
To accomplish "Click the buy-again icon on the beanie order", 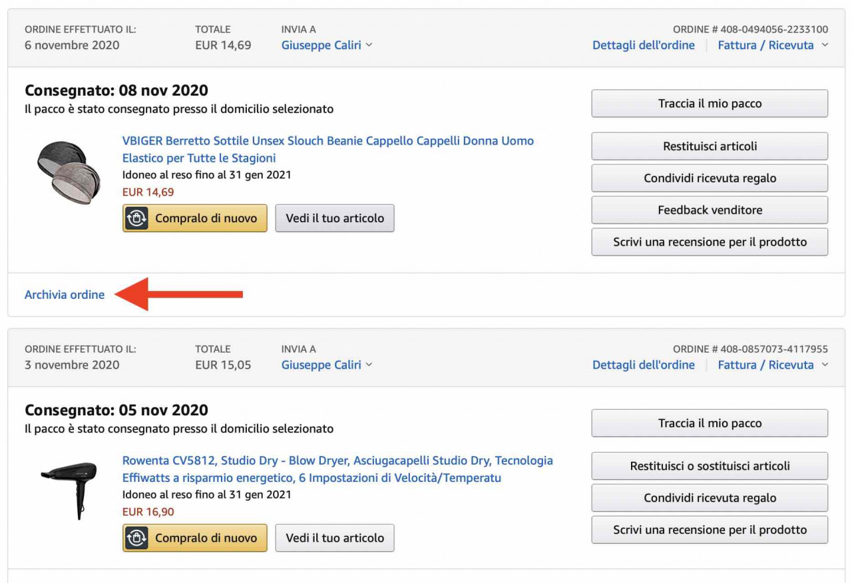I will coord(136,218).
